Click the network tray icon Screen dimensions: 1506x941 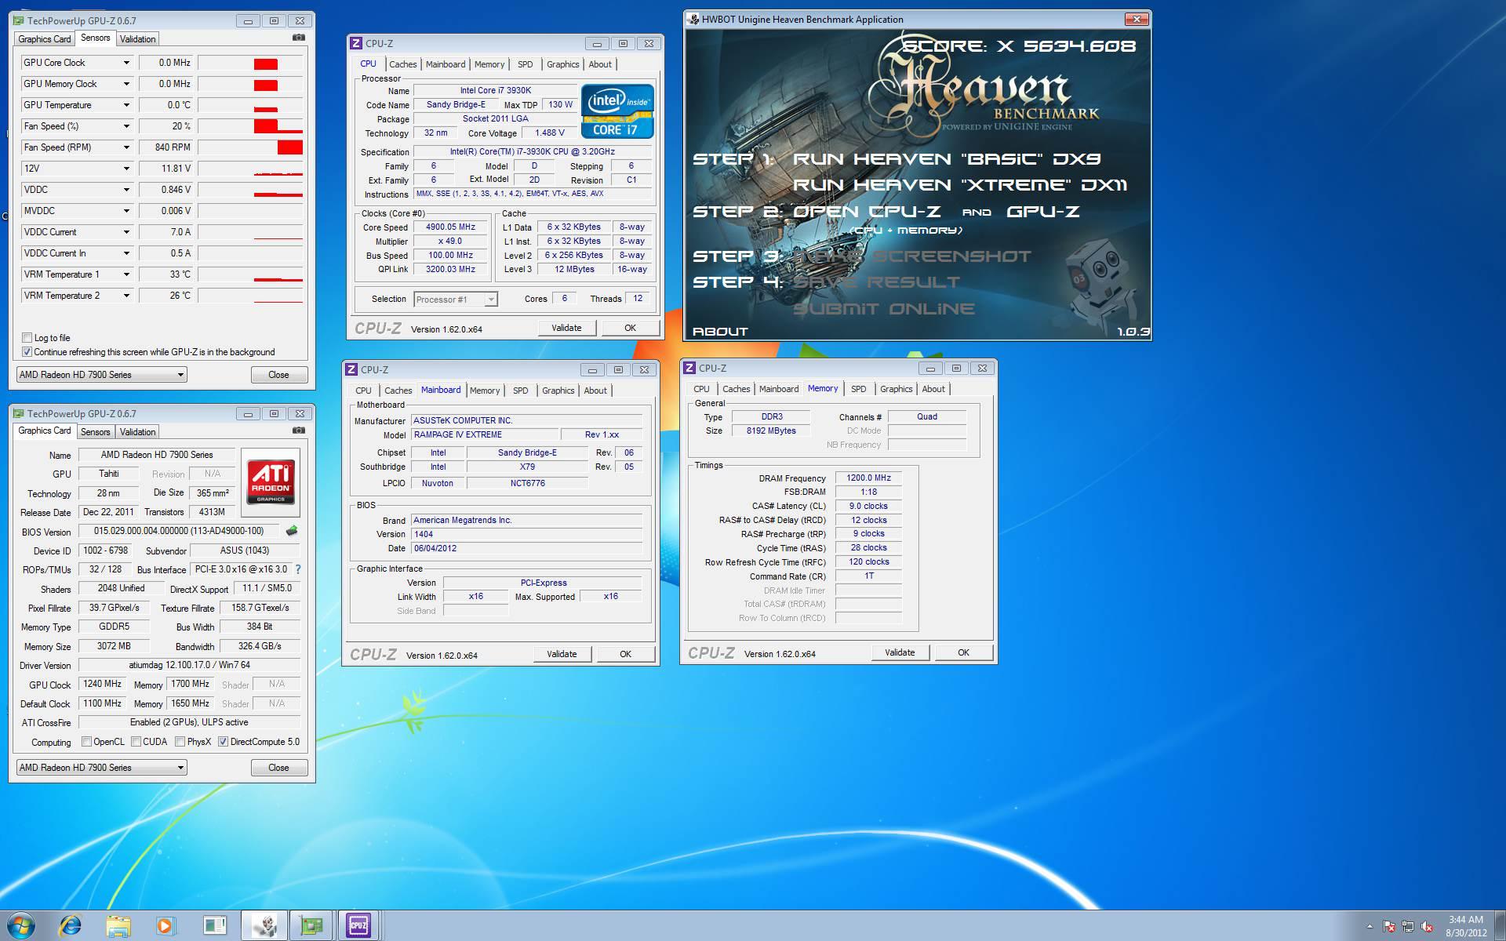[x=1409, y=926]
